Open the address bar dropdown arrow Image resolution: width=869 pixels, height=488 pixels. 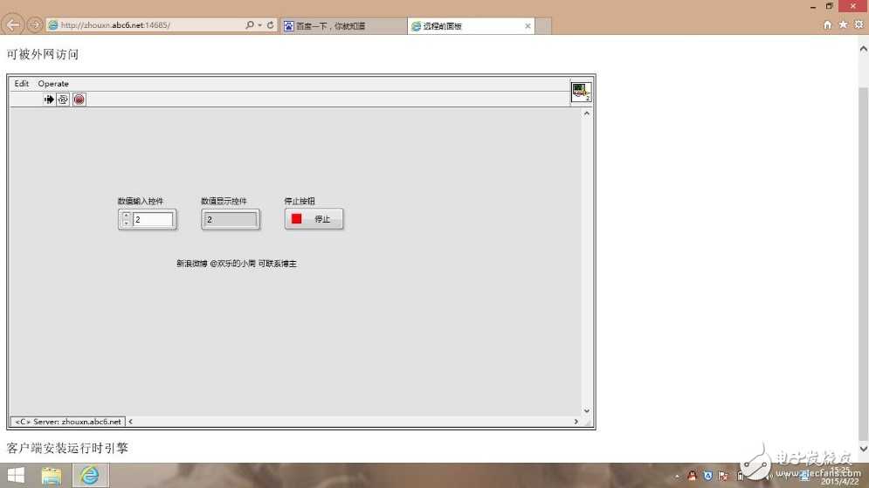259,25
